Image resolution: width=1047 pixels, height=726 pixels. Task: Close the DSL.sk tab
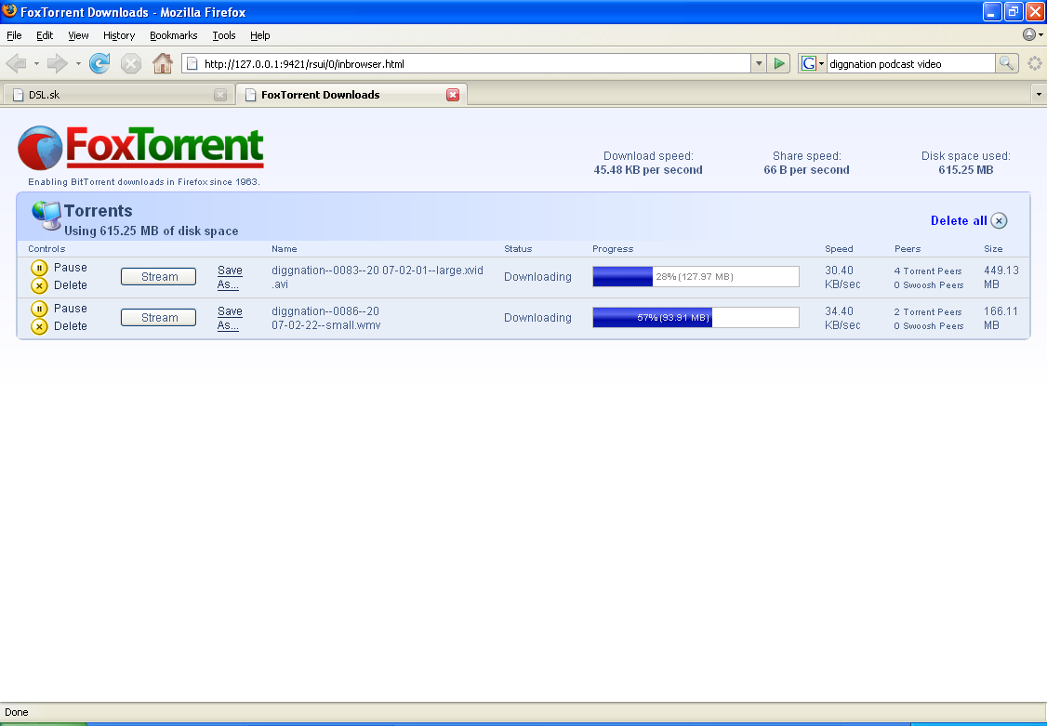[220, 95]
